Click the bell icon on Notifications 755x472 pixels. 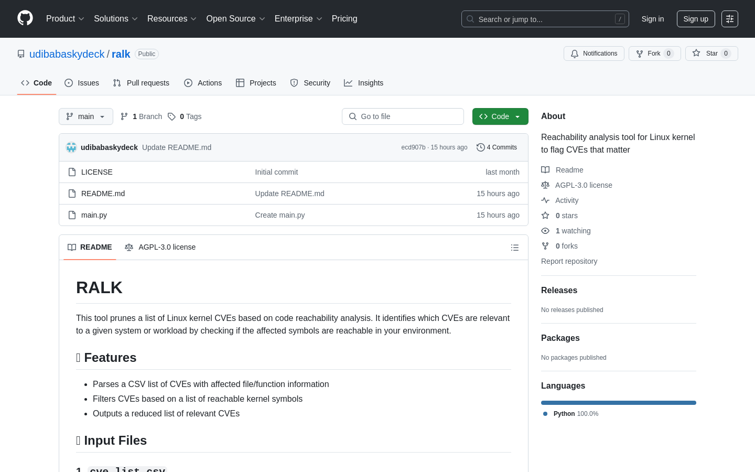[x=575, y=53]
